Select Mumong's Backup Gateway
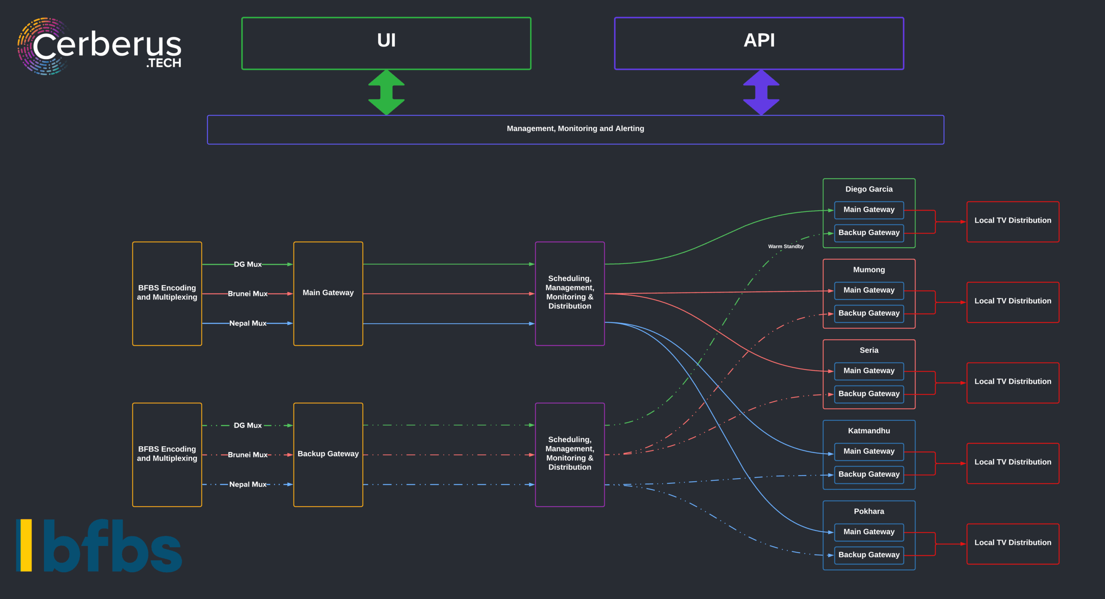The image size is (1105, 599). 869,313
